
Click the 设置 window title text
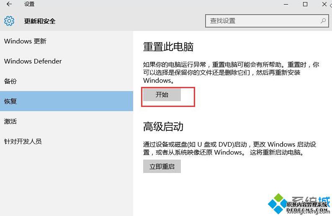coord(29,4)
